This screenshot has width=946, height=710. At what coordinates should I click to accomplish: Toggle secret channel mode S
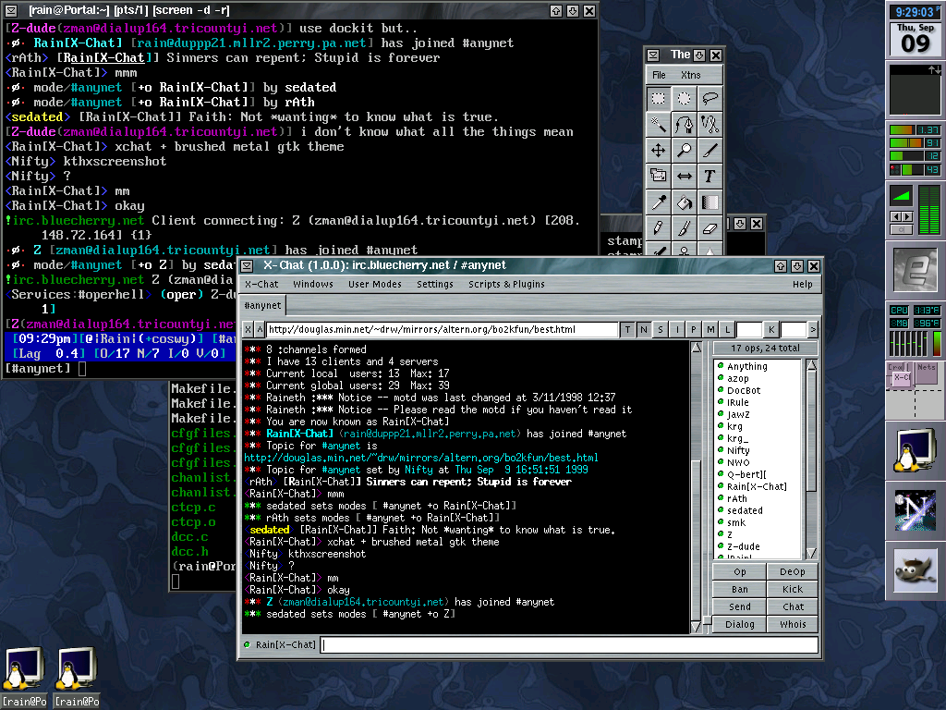pos(661,329)
